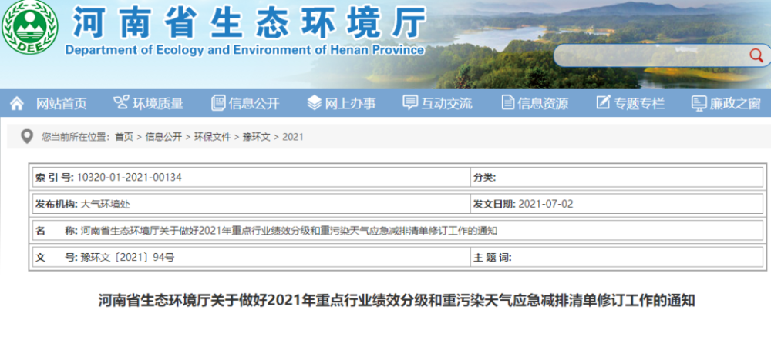Navigate to 环保文件 breadcrumb link
Image resolution: width=771 pixels, height=340 pixels.
(x=212, y=137)
